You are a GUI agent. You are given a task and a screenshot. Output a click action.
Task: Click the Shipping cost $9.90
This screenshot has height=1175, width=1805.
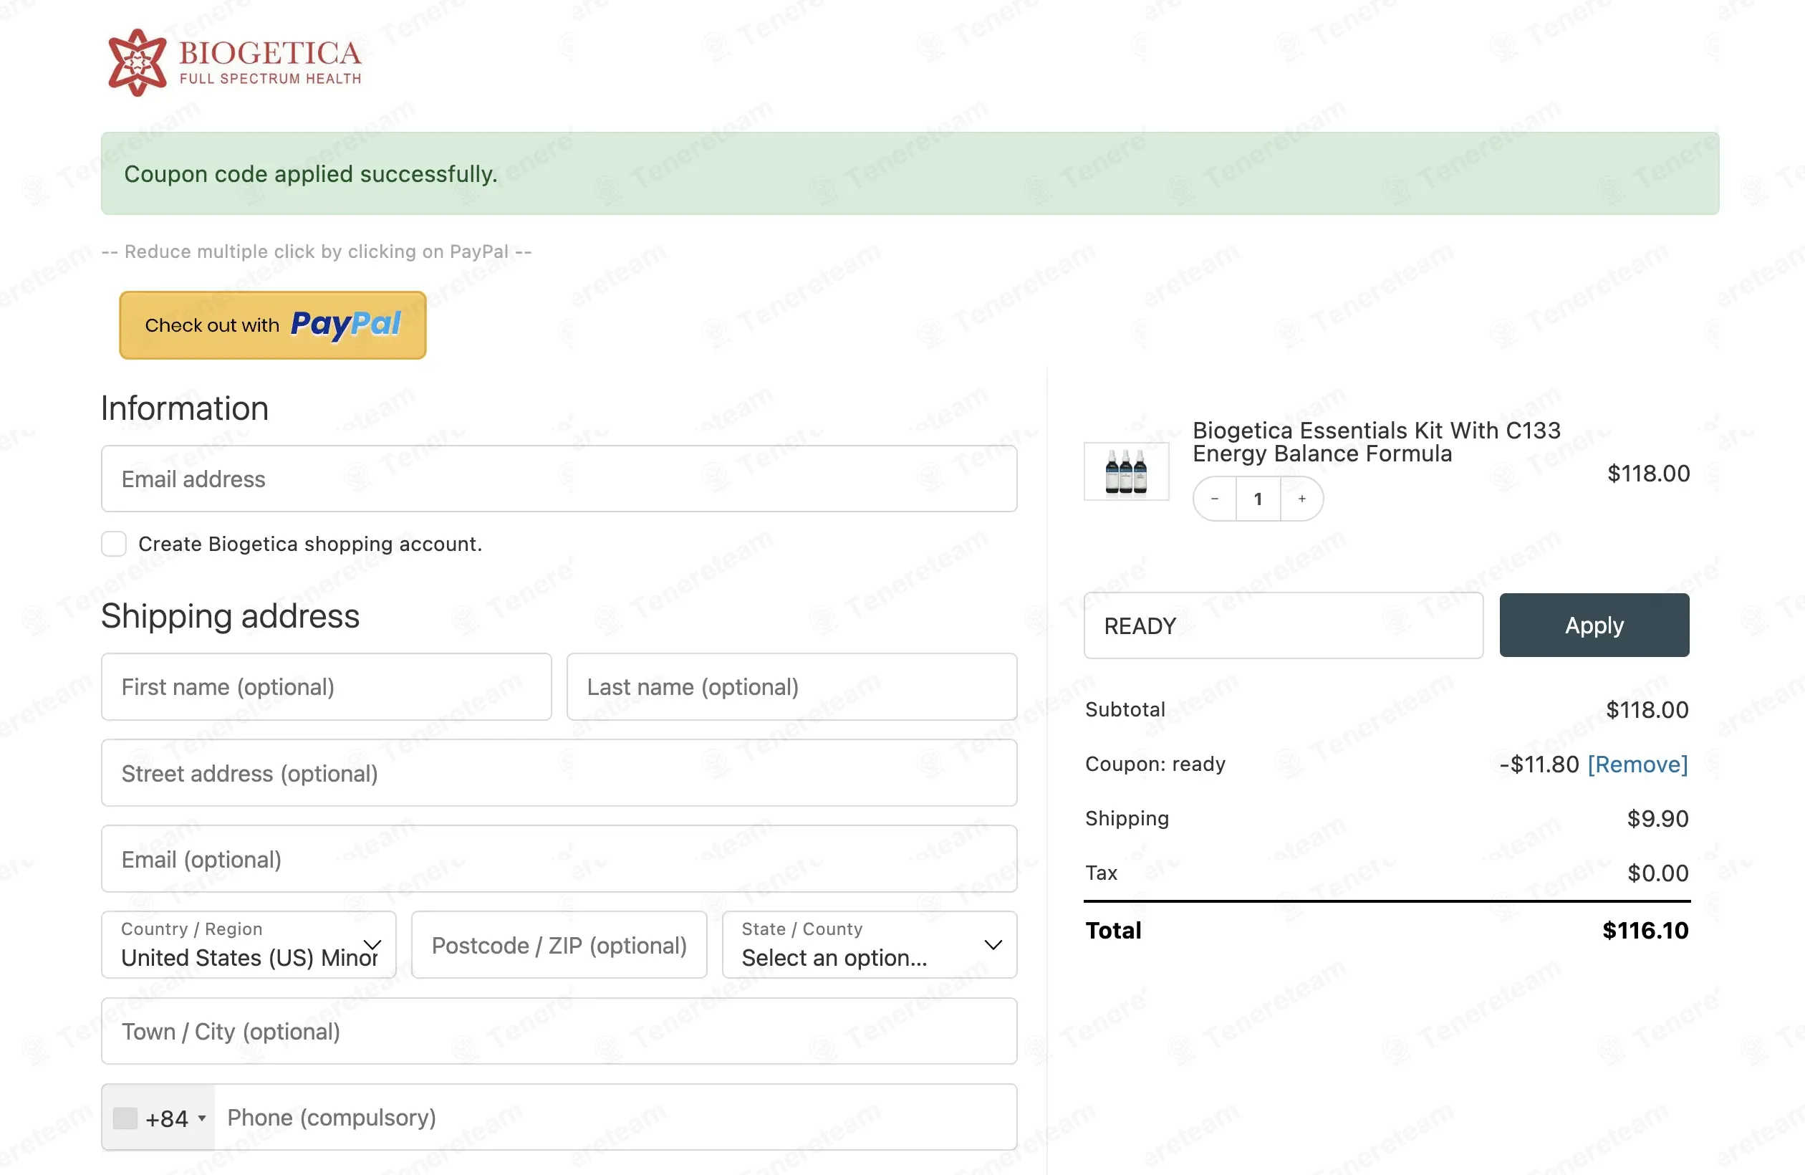[x=1658, y=818]
